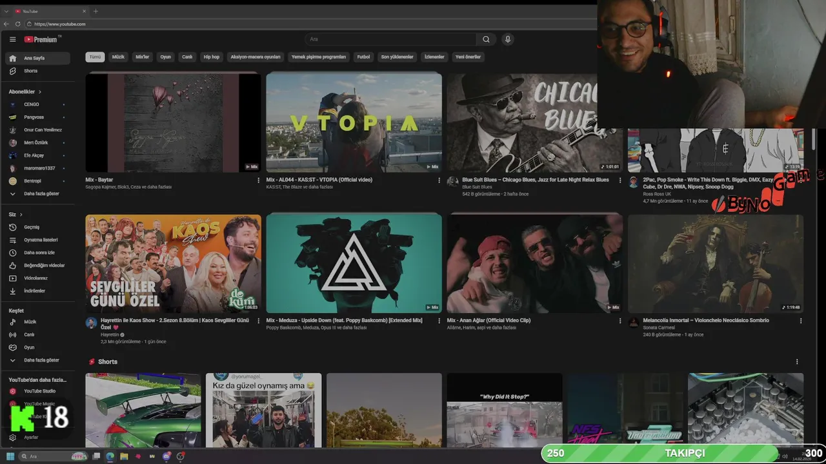
Task: Click the YouTube Premium logo
Action: point(42,39)
